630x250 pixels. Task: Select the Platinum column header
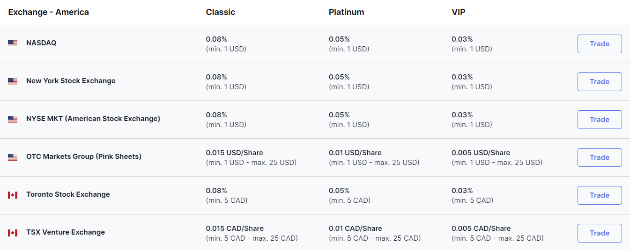click(346, 12)
